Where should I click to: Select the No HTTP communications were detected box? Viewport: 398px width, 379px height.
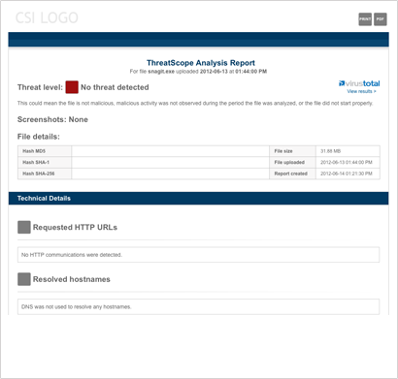click(x=198, y=255)
